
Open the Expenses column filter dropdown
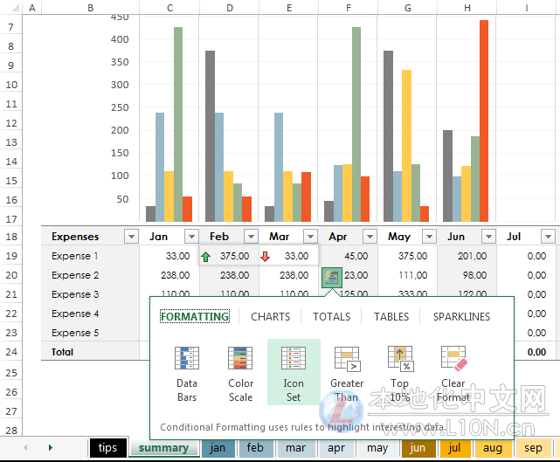(x=131, y=237)
